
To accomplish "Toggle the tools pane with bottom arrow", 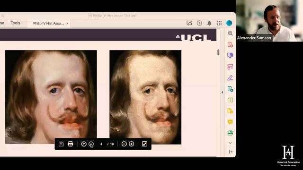I will point(231,152).
